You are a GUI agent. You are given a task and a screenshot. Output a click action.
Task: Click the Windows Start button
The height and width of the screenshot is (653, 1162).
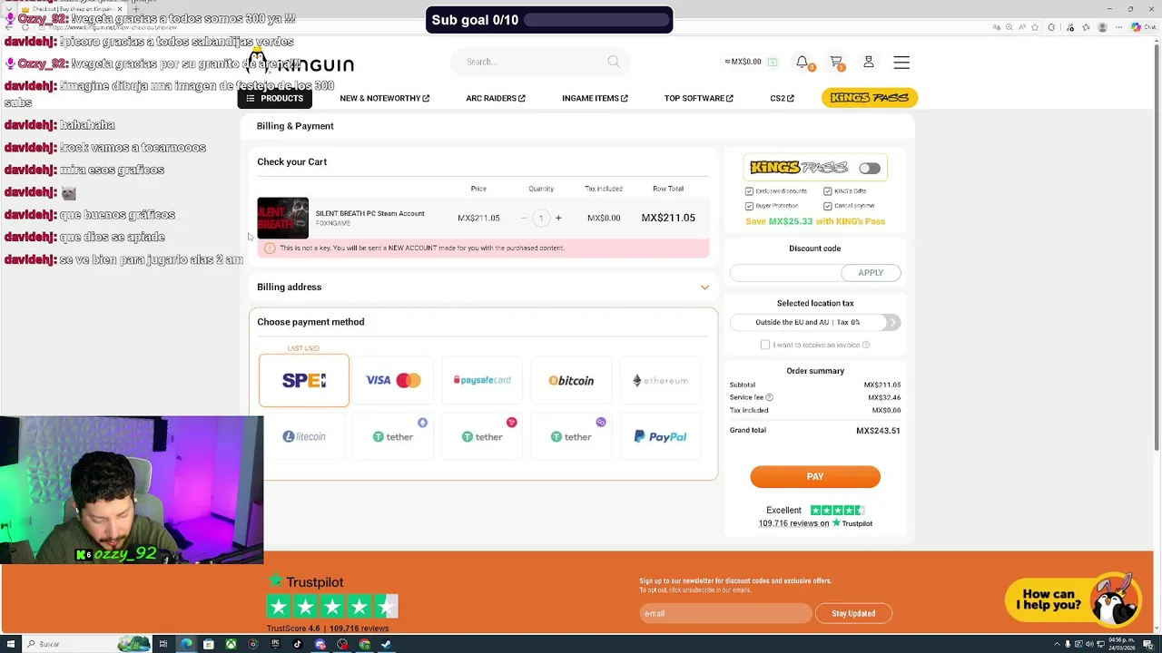point(9,644)
